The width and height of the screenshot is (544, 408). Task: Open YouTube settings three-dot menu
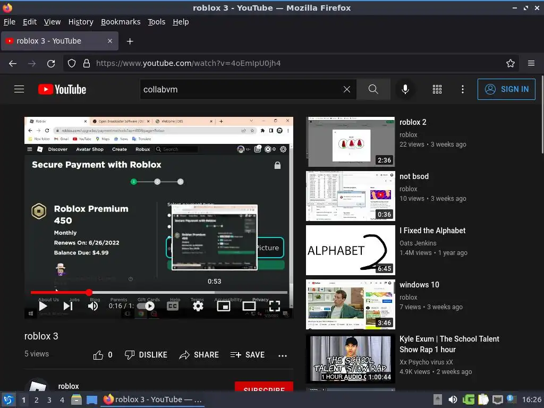coord(463,89)
